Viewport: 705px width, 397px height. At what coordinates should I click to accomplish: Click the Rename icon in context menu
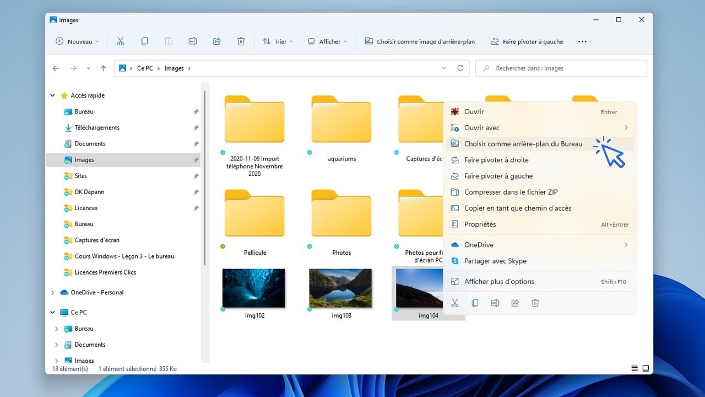495,303
